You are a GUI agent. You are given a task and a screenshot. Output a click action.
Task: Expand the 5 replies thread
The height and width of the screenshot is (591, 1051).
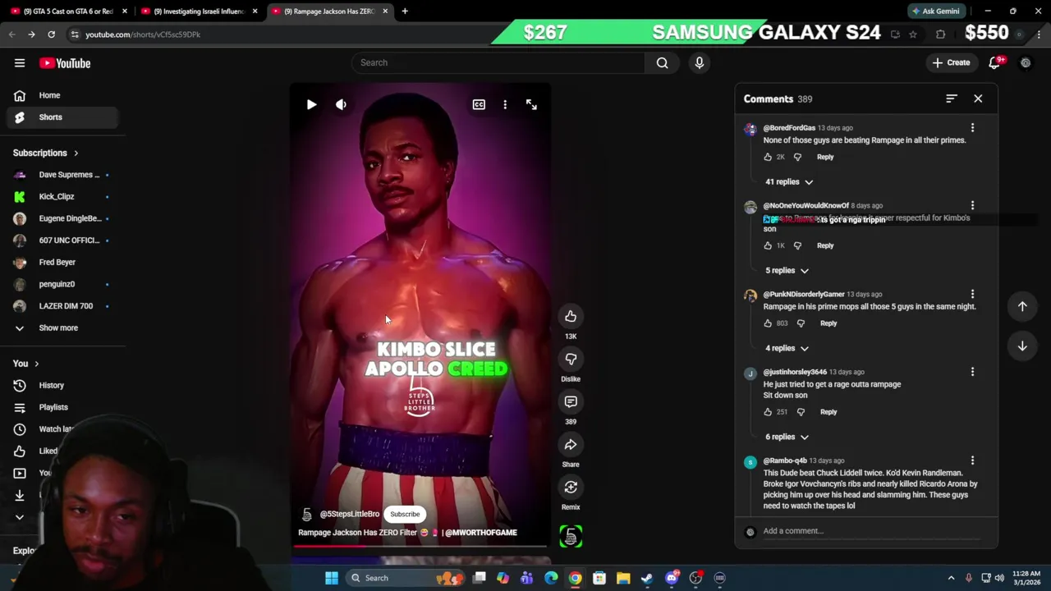(x=787, y=270)
